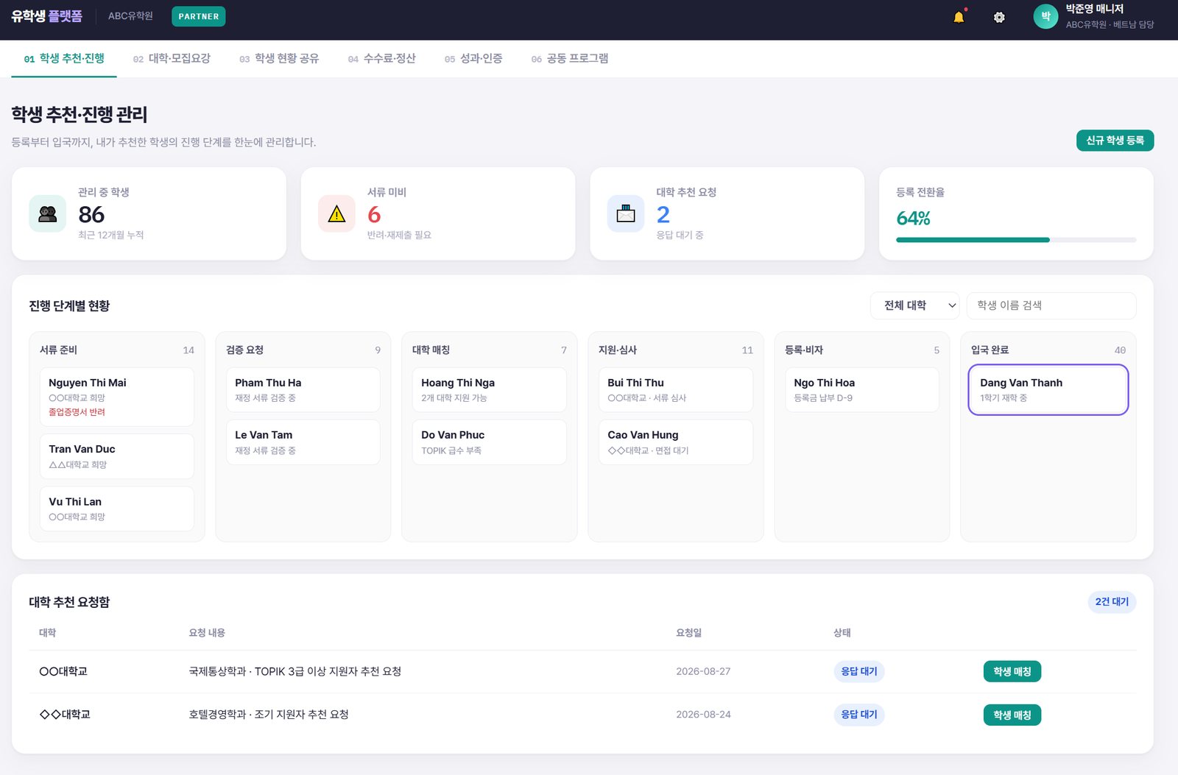Click the 서류 미비 stat card
The height and width of the screenshot is (775, 1178).
point(438,213)
